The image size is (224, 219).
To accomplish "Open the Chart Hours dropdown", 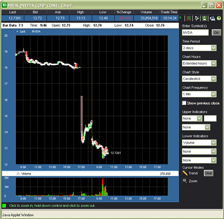I will click(x=199, y=63).
